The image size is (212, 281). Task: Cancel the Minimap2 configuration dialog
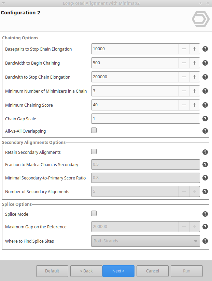point(153,271)
